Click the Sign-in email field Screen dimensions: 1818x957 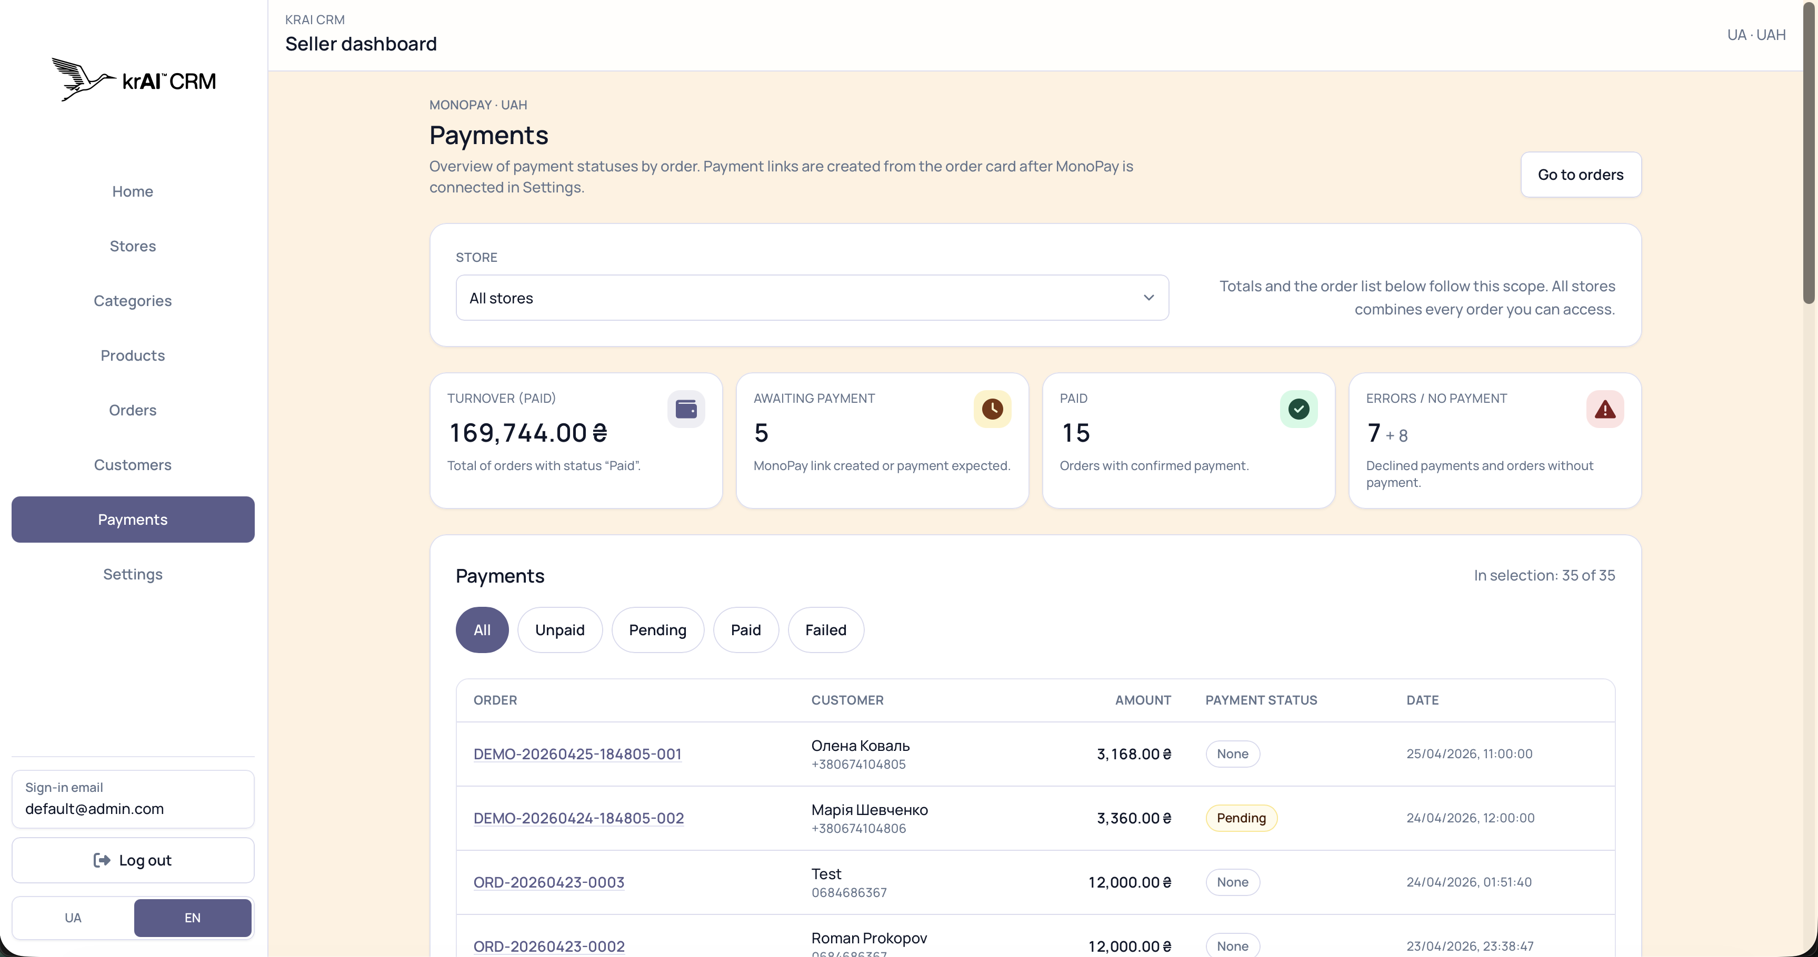point(133,799)
